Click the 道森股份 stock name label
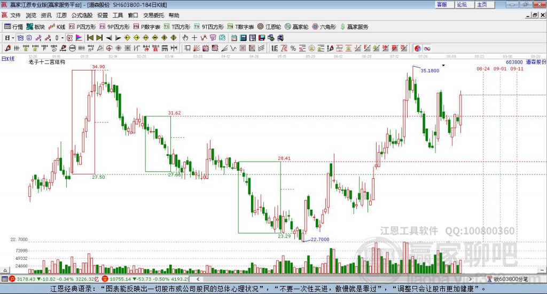 (x=536, y=62)
